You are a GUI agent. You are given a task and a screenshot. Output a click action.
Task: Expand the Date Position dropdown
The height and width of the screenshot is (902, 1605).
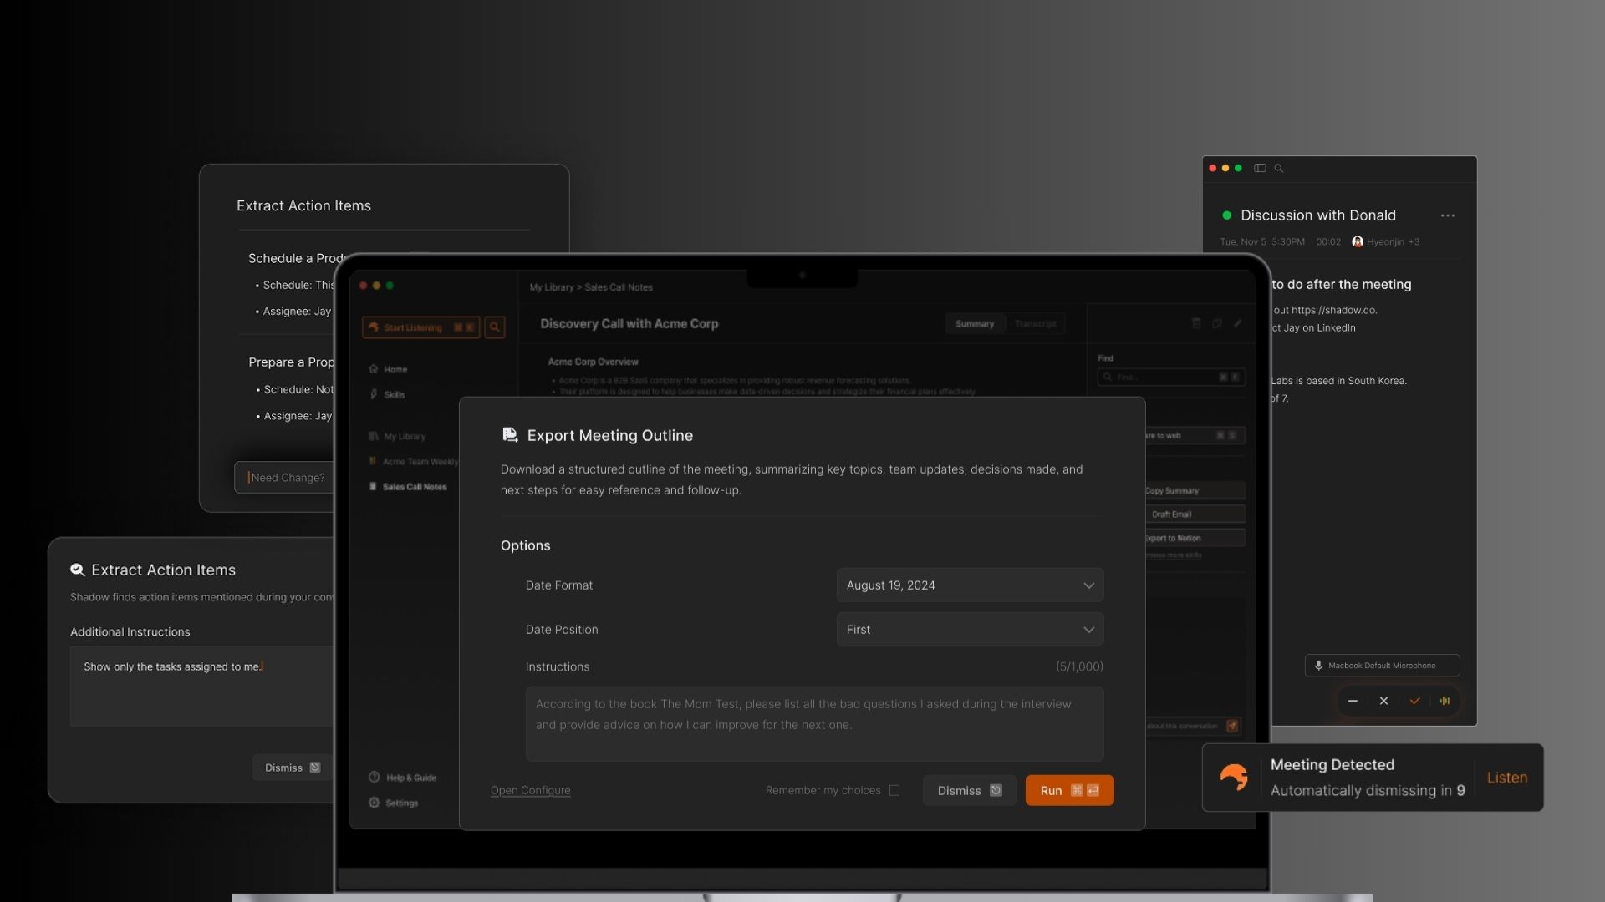click(x=970, y=630)
